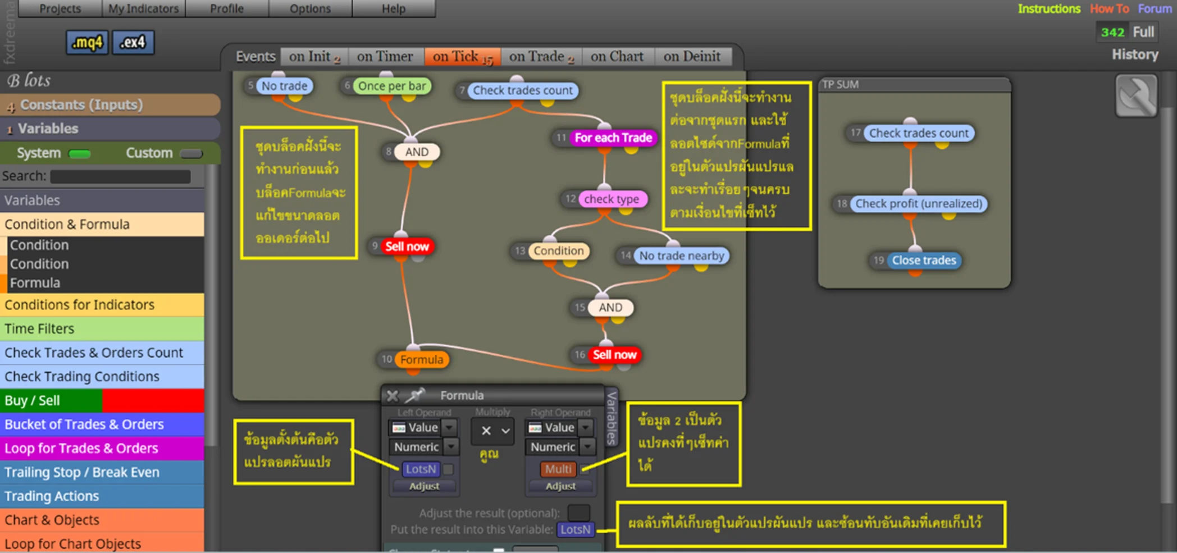Viewport: 1177px width, 553px height.
Task: Select block 19 Close trades
Action: [x=924, y=260]
